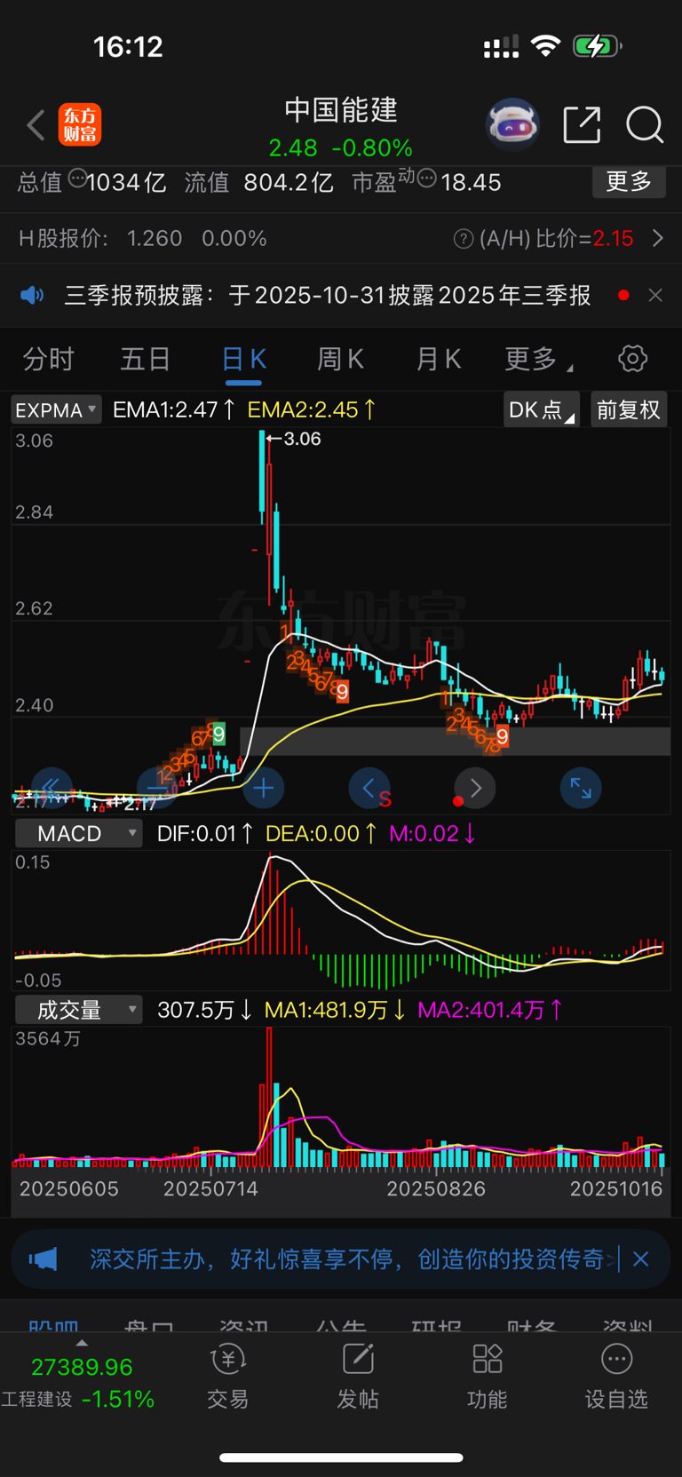Image resolution: width=682 pixels, height=1477 pixels.
Task: Close the 深交所主办 promo banner
Action: (x=640, y=1259)
